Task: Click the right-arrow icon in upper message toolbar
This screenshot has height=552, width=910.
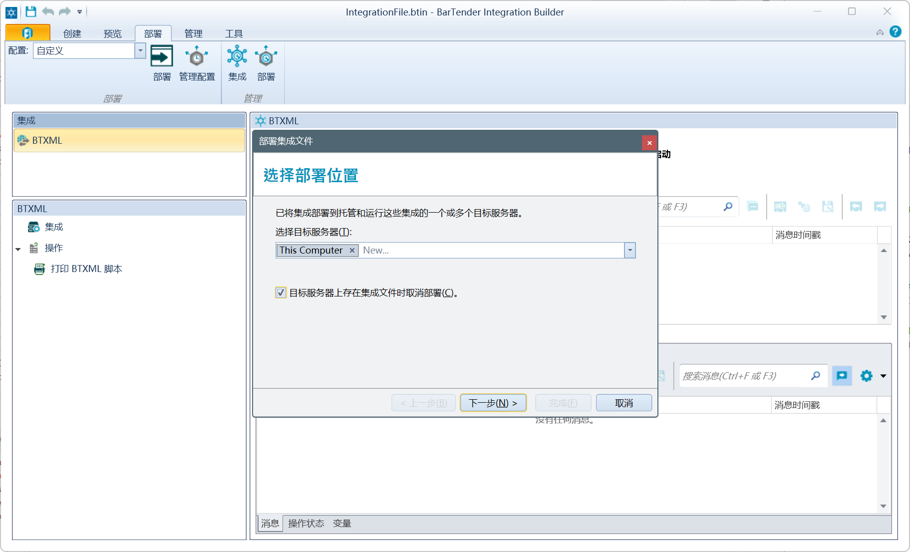Action: pyautogui.click(x=880, y=207)
